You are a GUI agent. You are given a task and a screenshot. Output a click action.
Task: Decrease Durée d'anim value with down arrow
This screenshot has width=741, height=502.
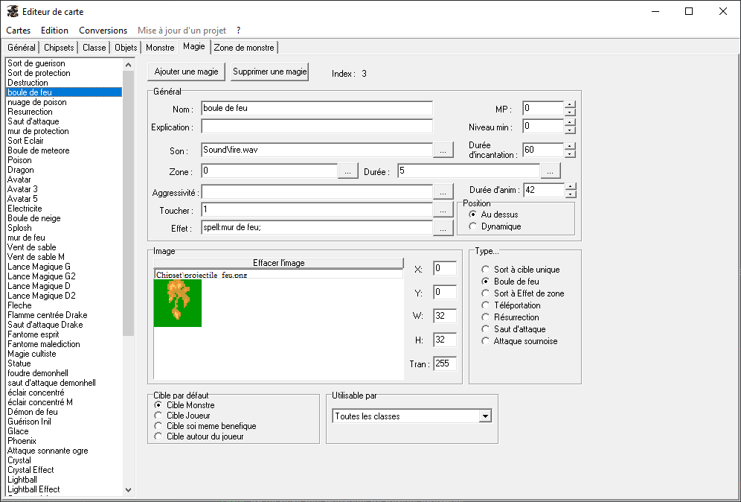tap(570, 194)
